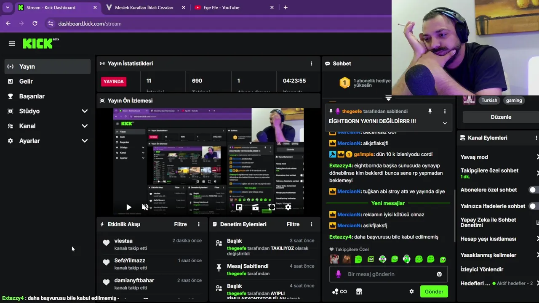Click the browser address bar URL

(x=90, y=24)
